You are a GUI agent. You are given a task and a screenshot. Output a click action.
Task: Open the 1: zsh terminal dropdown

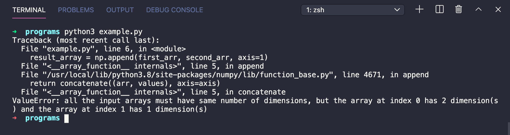pos(353,10)
